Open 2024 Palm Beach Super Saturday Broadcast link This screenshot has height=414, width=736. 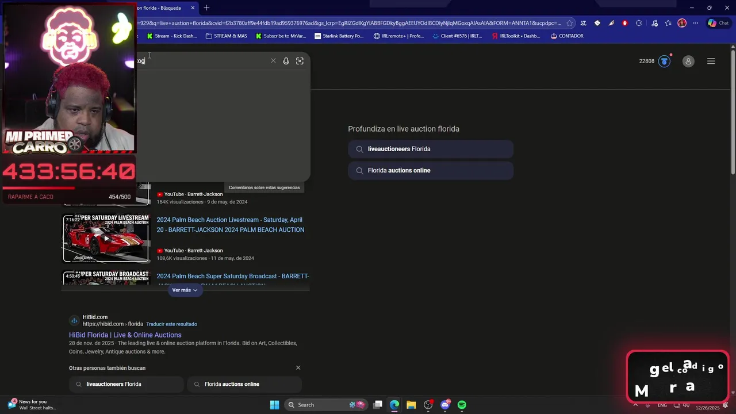pyautogui.click(x=233, y=276)
